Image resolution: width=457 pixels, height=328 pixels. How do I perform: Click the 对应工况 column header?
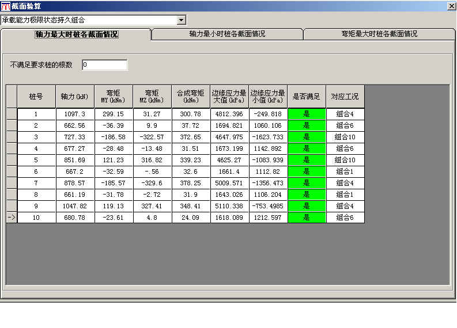345,97
